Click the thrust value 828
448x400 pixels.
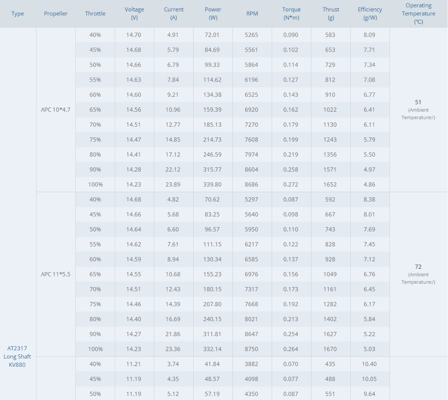pos(330,244)
